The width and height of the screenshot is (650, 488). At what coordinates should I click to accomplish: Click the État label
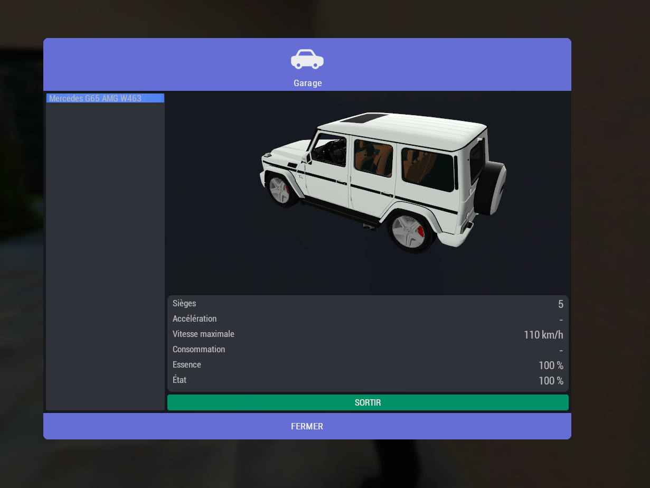[x=180, y=380]
